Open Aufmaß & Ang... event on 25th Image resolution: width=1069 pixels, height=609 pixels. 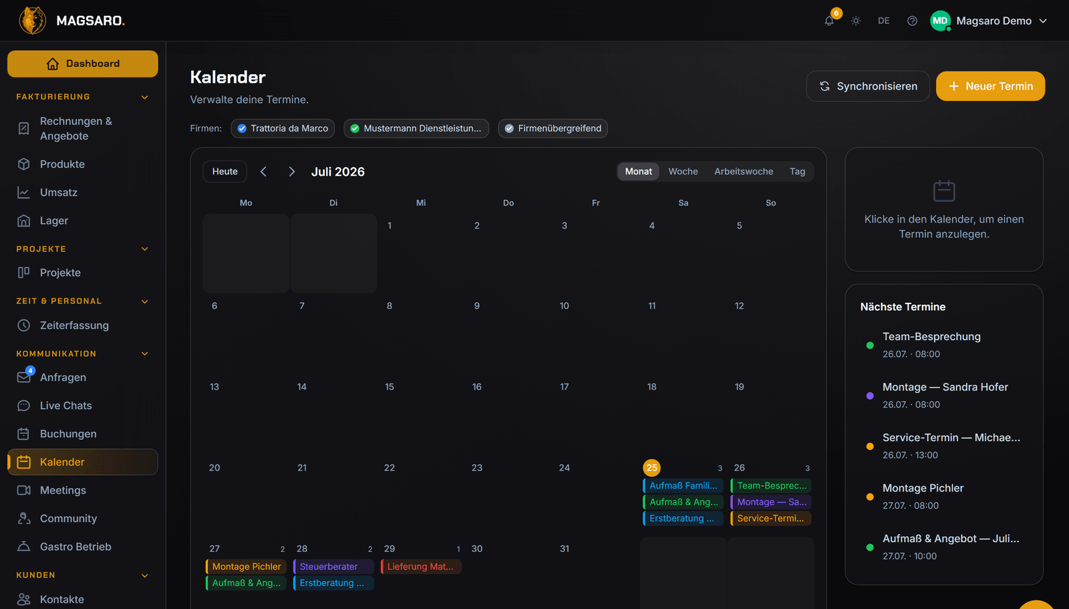683,502
